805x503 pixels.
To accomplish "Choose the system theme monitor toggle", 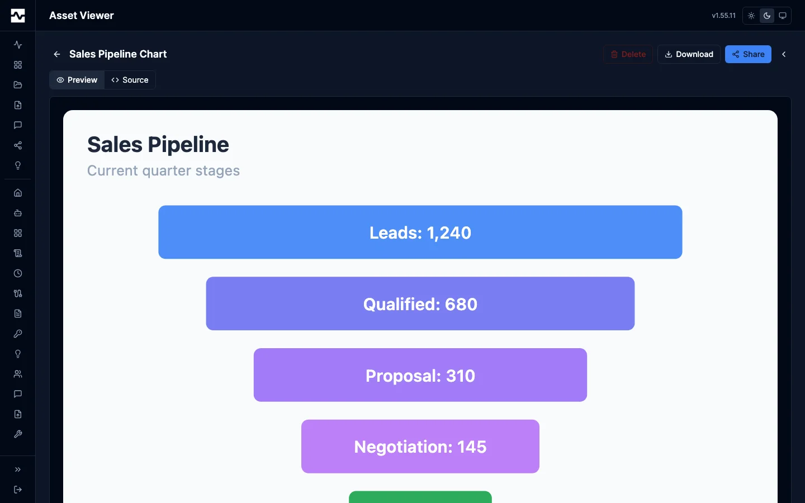I will pyautogui.click(x=783, y=16).
